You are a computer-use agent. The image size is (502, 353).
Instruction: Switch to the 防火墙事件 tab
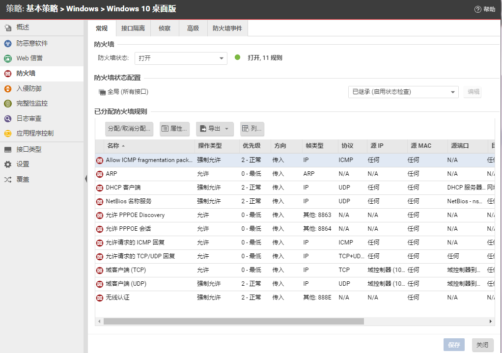tap(227, 28)
